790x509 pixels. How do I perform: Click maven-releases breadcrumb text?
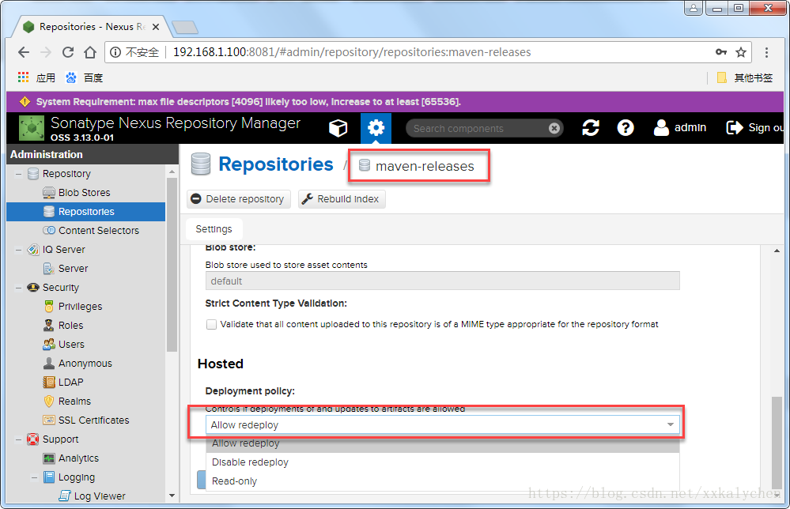click(x=425, y=166)
